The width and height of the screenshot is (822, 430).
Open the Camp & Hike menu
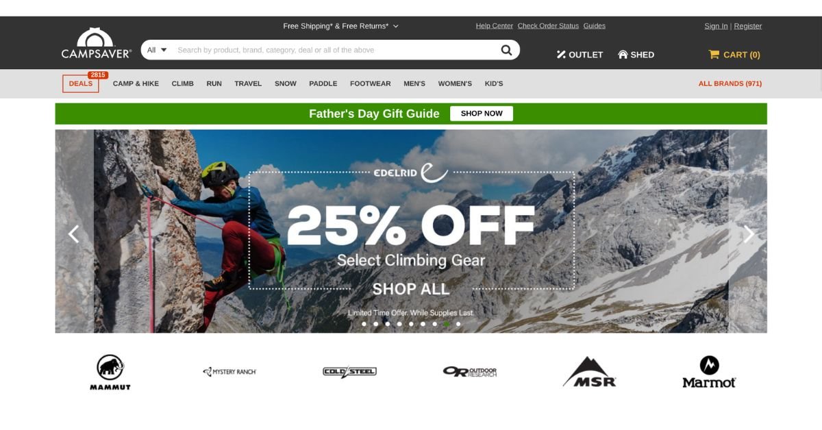(x=136, y=84)
